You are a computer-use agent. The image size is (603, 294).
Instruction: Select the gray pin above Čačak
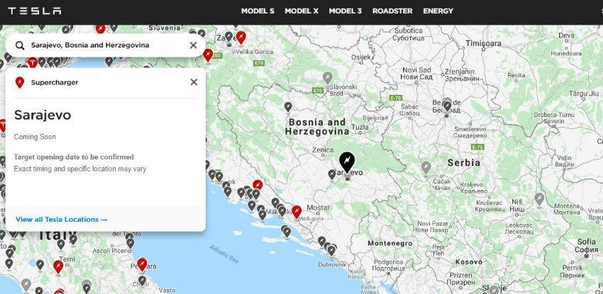tap(426, 168)
